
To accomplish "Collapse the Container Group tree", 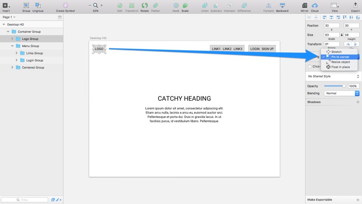I will (8, 31).
